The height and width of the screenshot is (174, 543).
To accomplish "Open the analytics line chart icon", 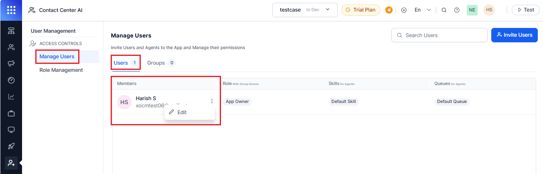I will click(x=11, y=97).
